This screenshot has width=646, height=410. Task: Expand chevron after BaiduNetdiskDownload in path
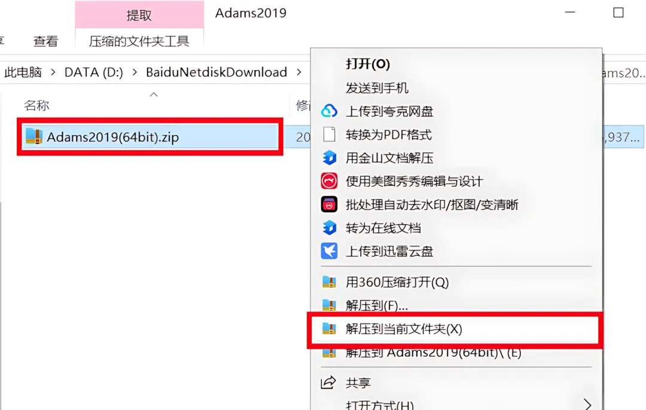tap(299, 72)
